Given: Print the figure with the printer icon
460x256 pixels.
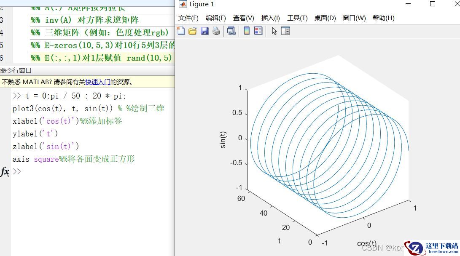Looking at the screenshot, I should (x=216, y=31).
